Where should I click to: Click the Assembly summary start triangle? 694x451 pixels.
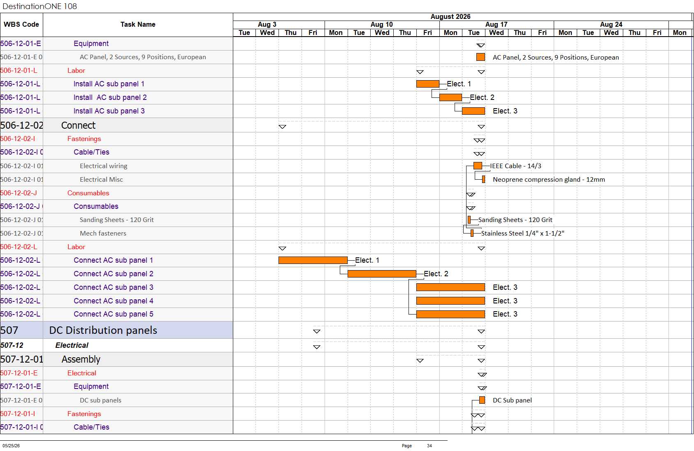click(420, 361)
